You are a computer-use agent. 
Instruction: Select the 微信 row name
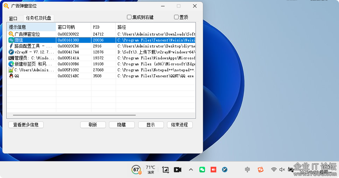[19, 40]
